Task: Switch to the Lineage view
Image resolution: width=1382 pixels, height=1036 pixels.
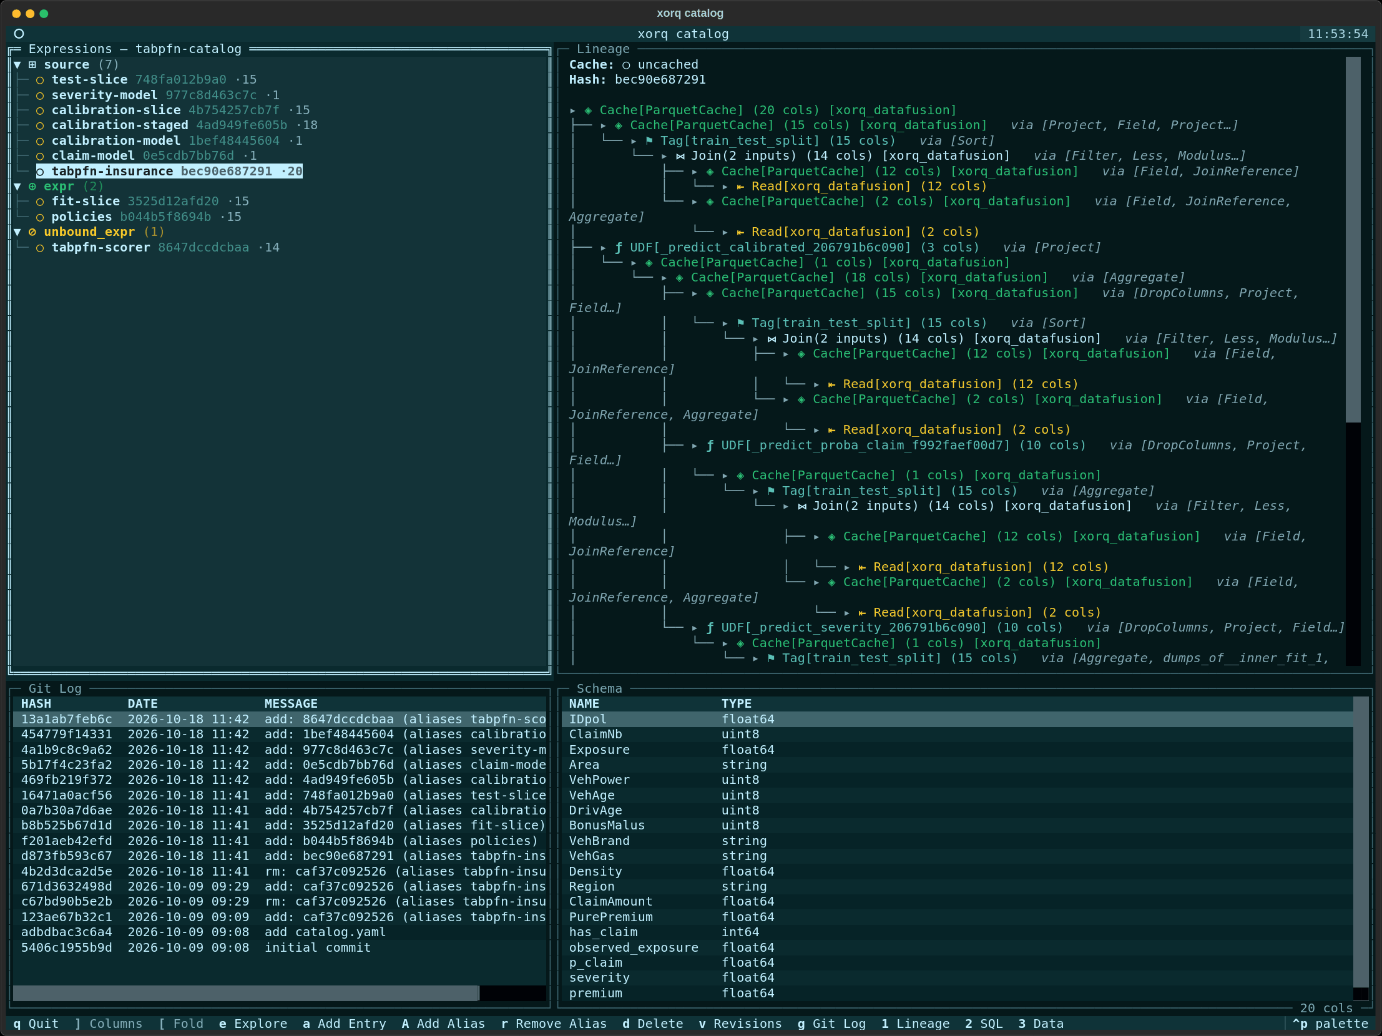Action: (x=915, y=1024)
